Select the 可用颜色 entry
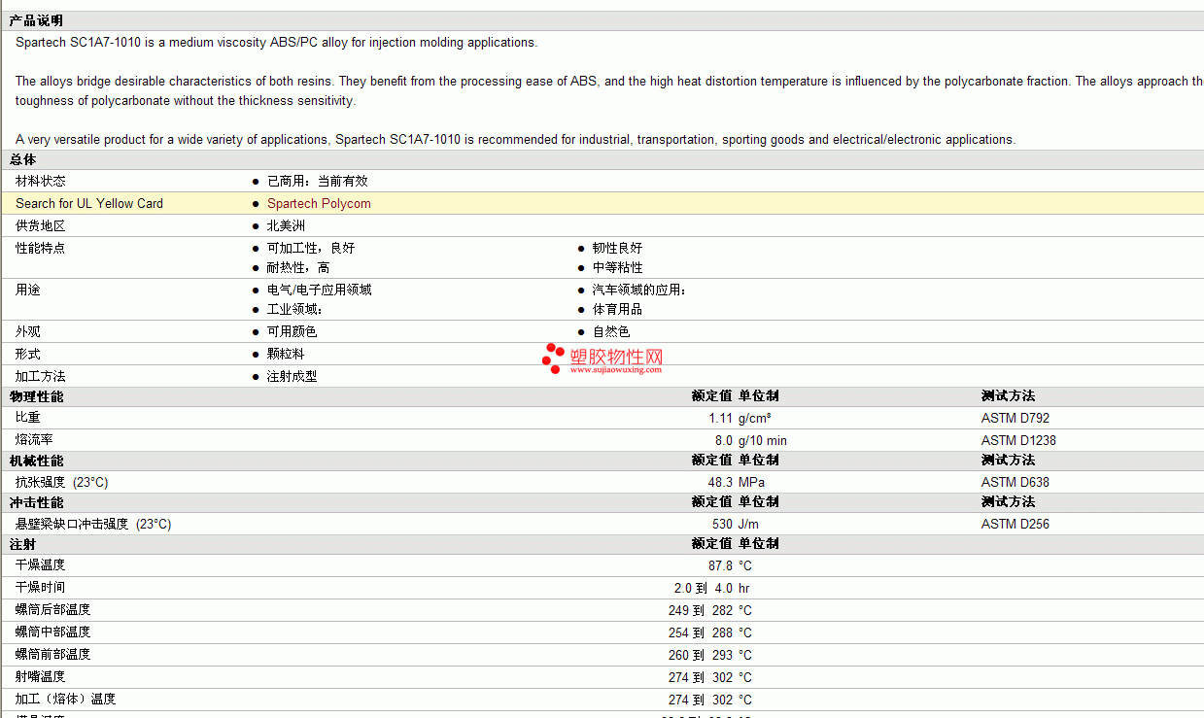The image size is (1204, 718). [x=292, y=331]
